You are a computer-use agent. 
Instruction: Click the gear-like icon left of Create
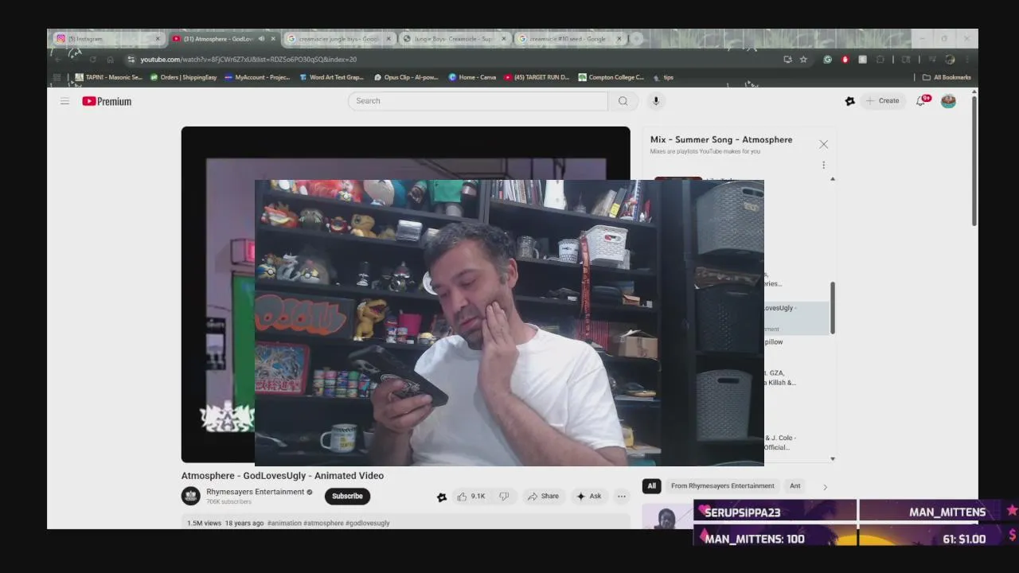(849, 101)
